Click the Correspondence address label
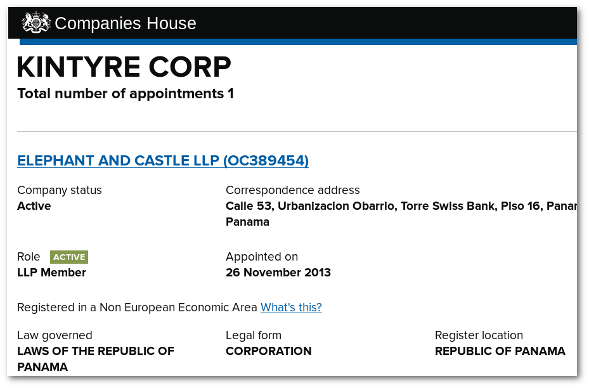 pos(293,190)
